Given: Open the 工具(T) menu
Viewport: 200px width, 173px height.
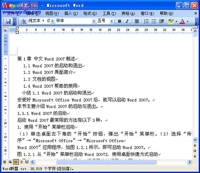Looking at the screenshot, I should click(109, 14).
